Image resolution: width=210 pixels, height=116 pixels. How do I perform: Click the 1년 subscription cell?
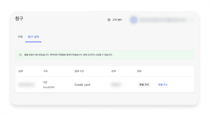pos(45,82)
